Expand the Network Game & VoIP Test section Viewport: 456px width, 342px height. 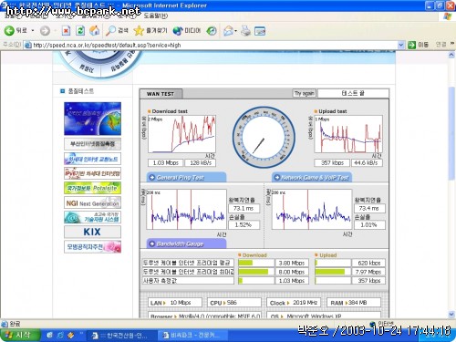(x=312, y=177)
